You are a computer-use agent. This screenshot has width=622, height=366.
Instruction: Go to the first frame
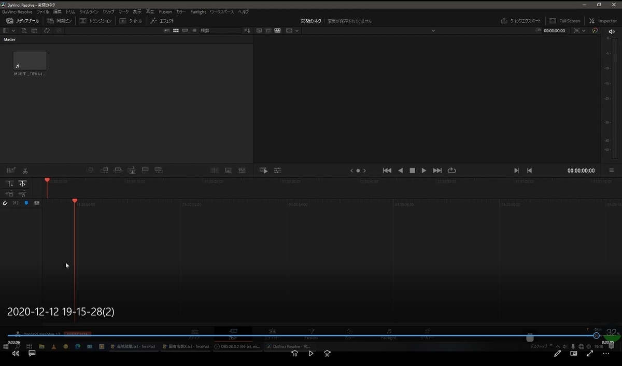click(387, 171)
